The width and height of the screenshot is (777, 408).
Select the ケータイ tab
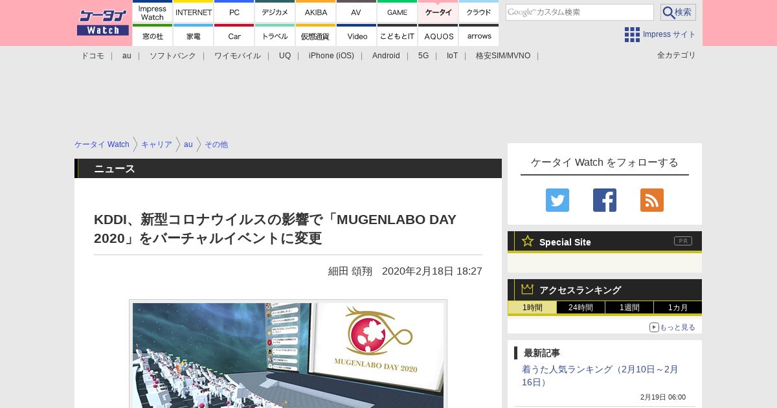click(438, 12)
